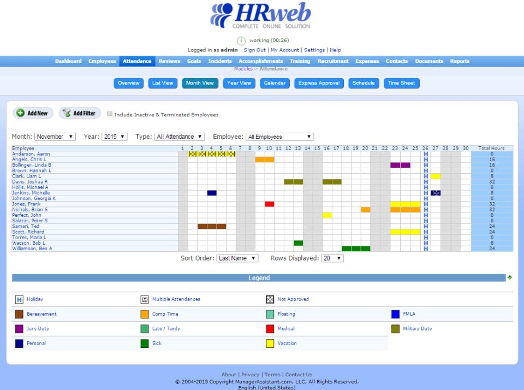
Task: Open the Month dropdown showing November
Action: (x=55, y=137)
